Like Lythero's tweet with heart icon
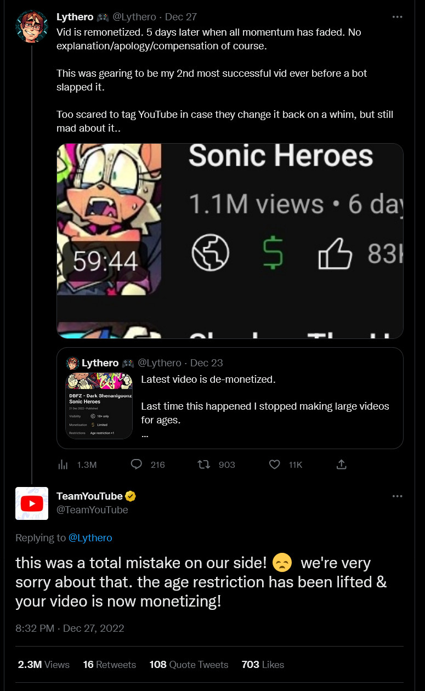Screen dimensions: 425x691 pos(275,465)
